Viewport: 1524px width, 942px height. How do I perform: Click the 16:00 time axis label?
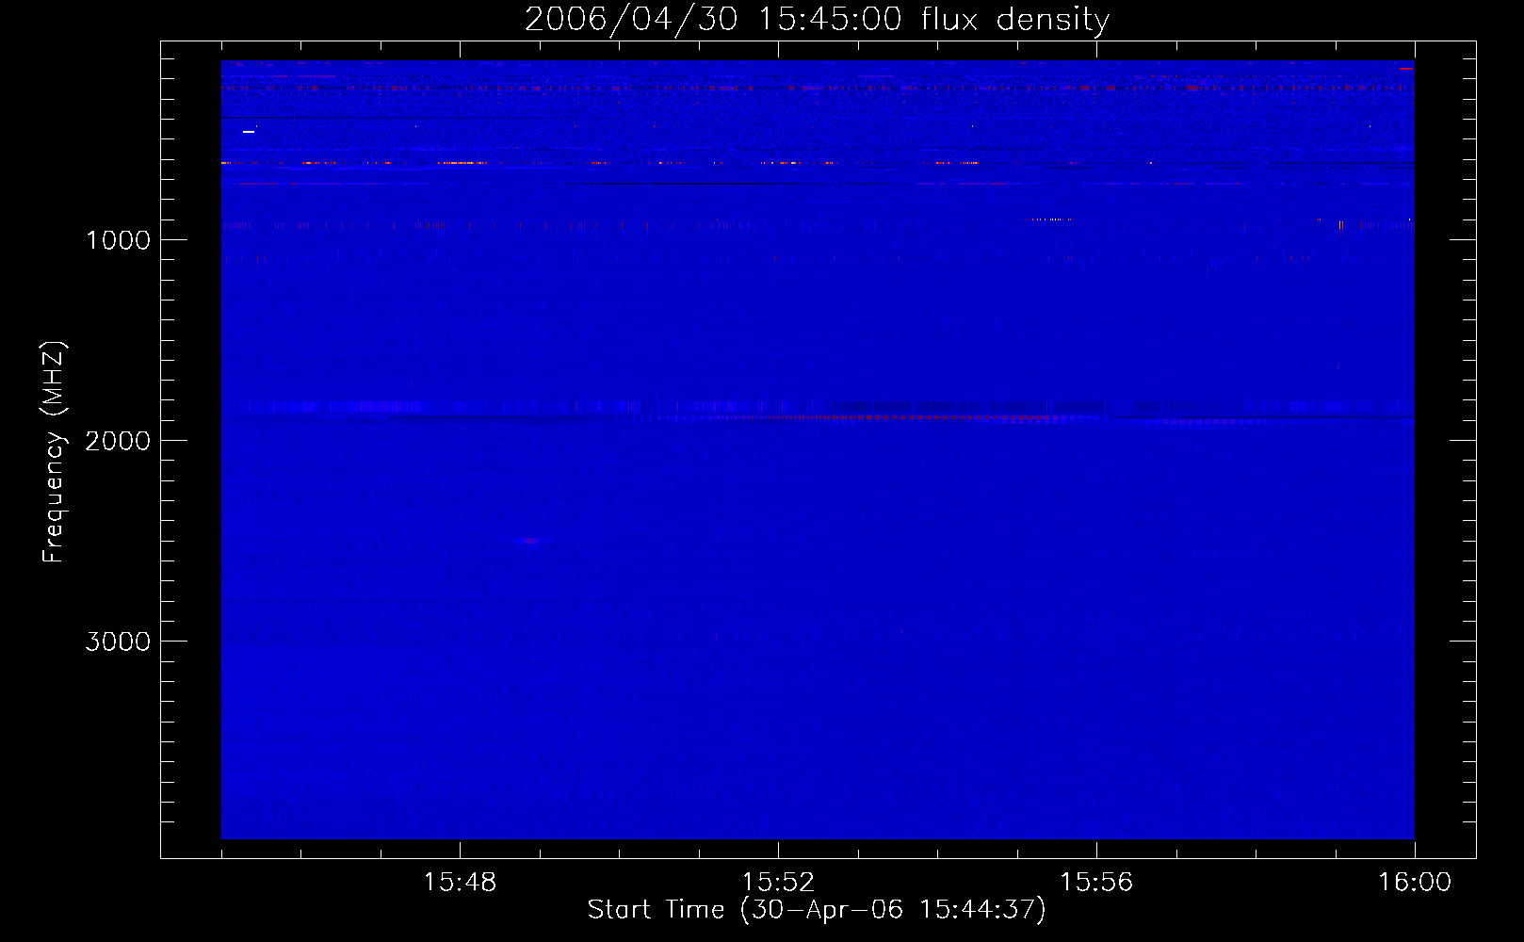coord(1415,883)
